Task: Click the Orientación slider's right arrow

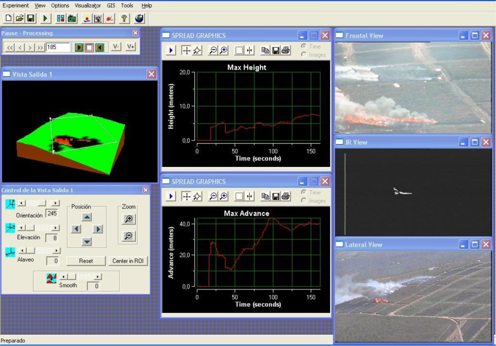Action: click(x=56, y=203)
